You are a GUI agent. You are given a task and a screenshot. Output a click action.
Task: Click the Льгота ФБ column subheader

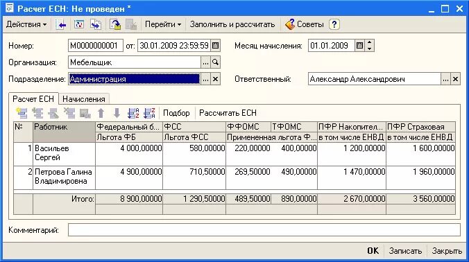point(129,137)
